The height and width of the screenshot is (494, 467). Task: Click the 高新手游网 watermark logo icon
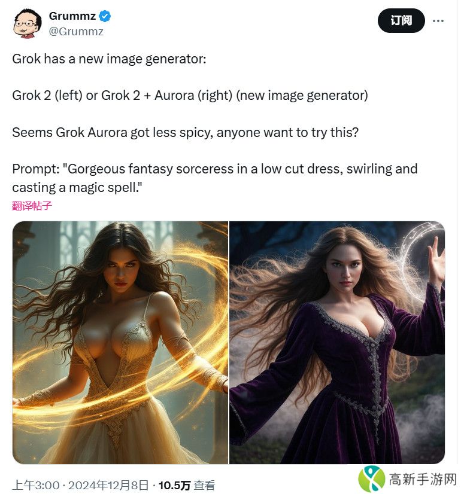(x=371, y=480)
